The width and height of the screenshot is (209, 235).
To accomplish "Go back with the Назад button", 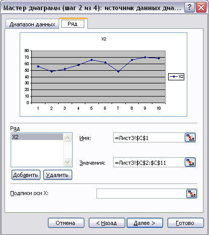I will tap(107, 223).
